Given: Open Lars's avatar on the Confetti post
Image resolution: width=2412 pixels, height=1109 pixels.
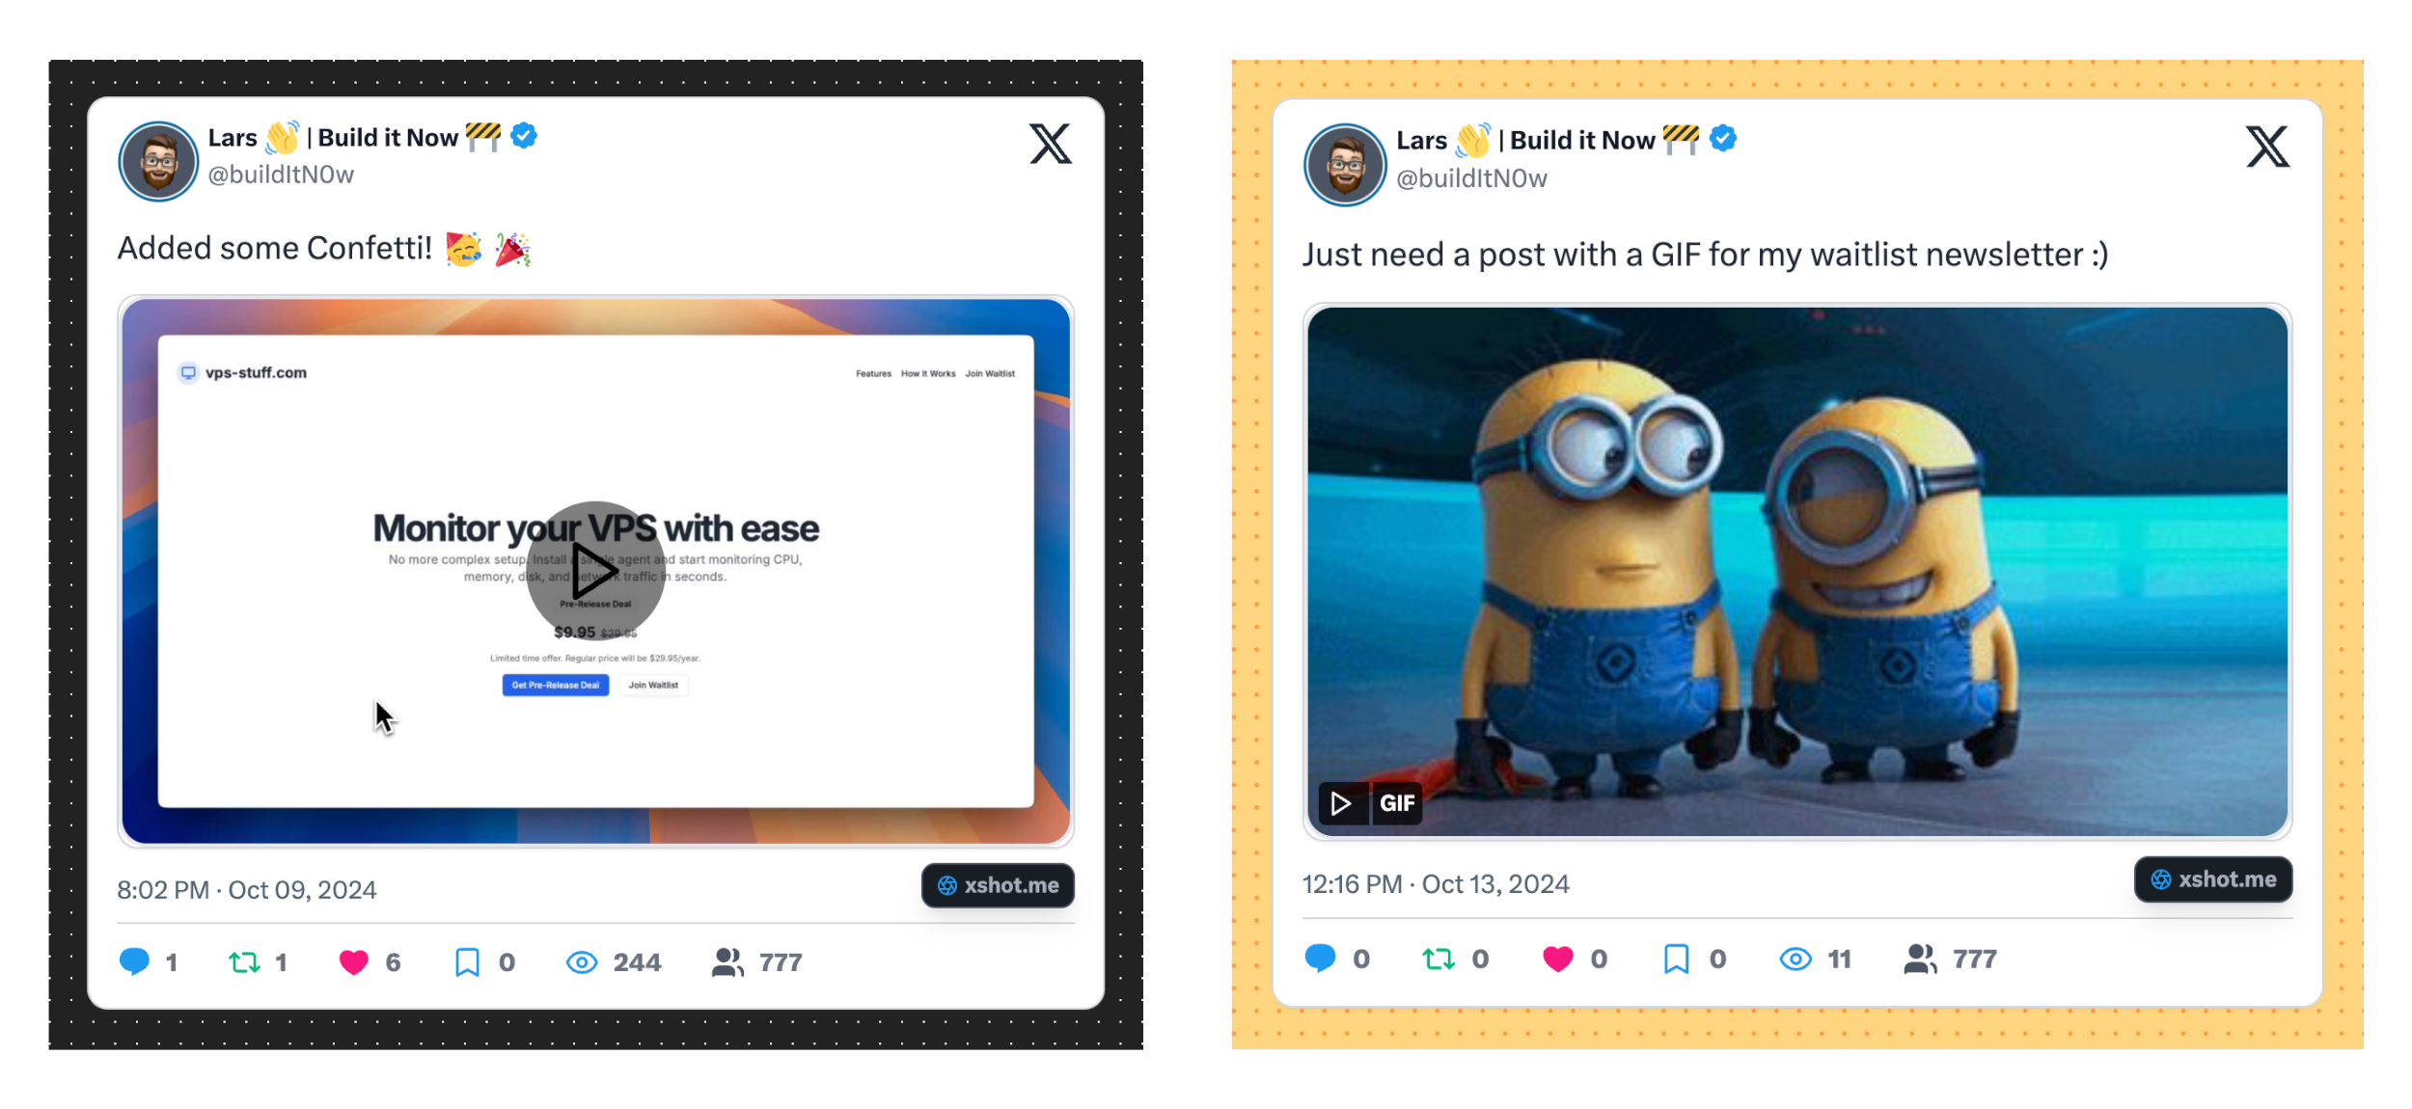Looking at the screenshot, I should pos(158,161).
